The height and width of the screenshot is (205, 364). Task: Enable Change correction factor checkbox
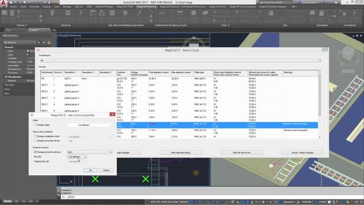click(35, 141)
